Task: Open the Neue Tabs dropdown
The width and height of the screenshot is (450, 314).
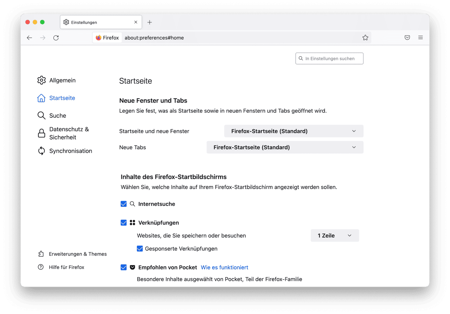Action: [285, 147]
